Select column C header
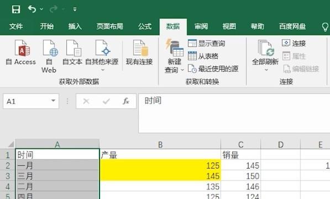The width and height of the screenshot is (330, 199). [x=241, y=144]
